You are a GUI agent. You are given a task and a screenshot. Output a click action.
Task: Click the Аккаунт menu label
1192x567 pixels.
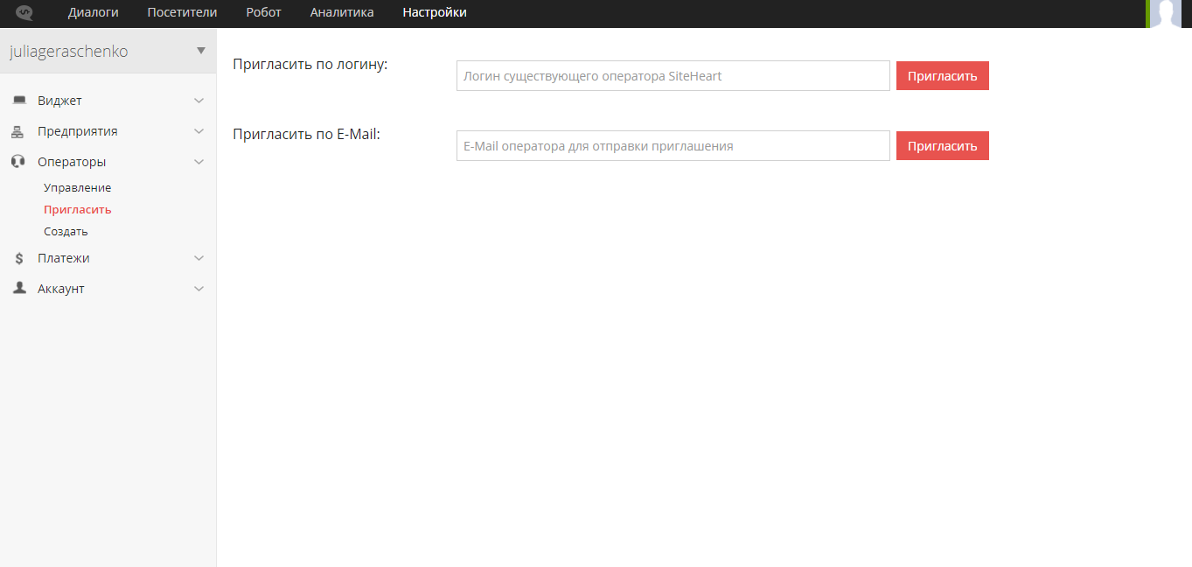(x=61, y=289)
